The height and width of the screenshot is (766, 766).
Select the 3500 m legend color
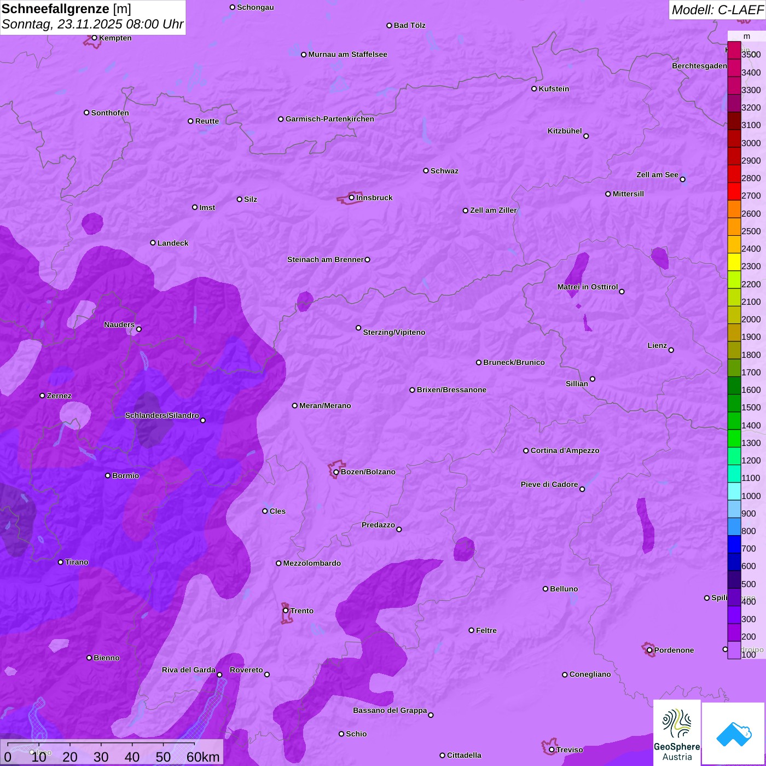click(x=734, y=50)
